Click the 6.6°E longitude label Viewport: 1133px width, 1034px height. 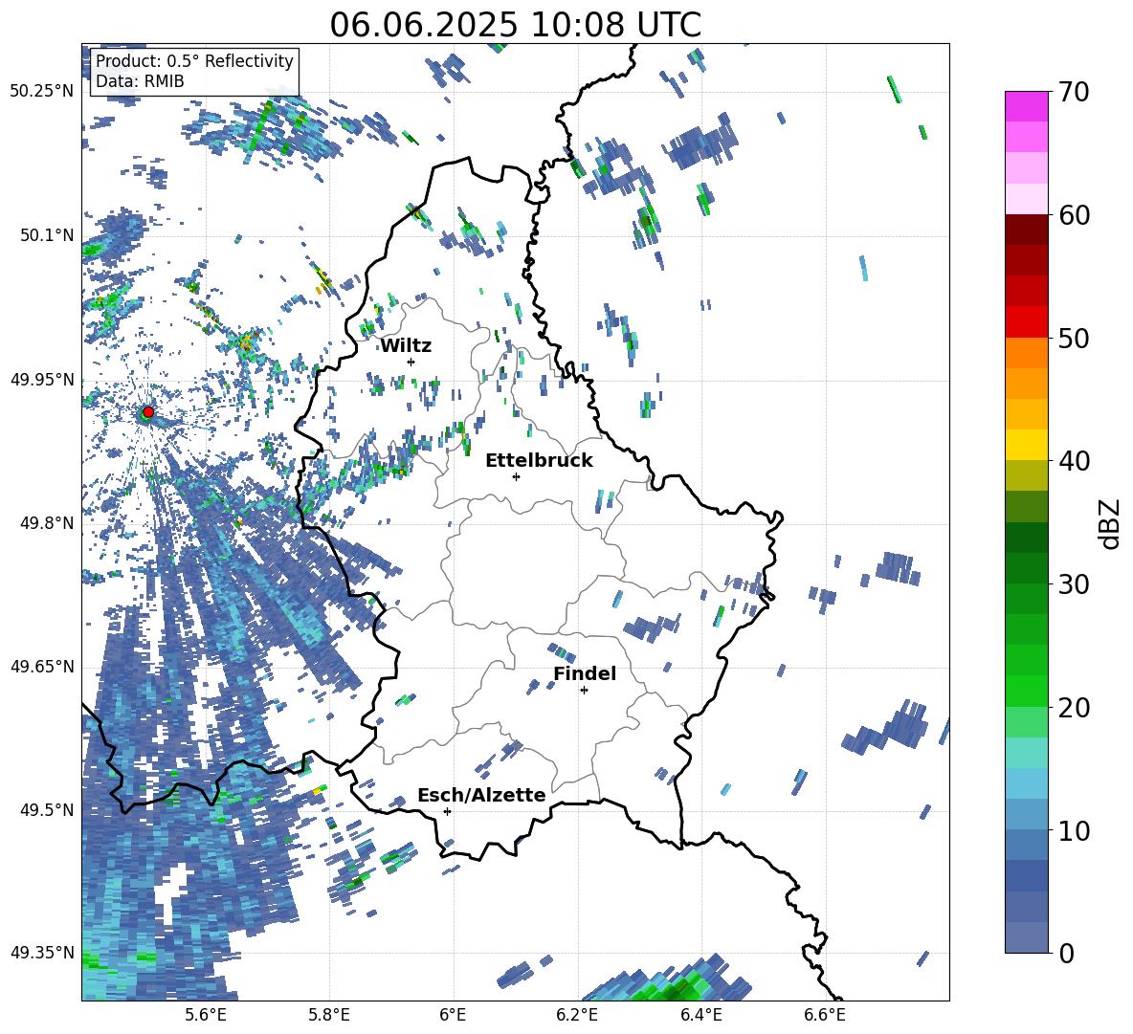(x=825, y=1015)
